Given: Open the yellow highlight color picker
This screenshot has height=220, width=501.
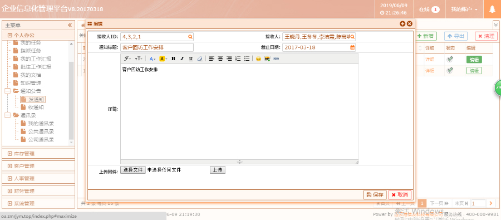Looking at the screenshot, I should click(163, 59).
